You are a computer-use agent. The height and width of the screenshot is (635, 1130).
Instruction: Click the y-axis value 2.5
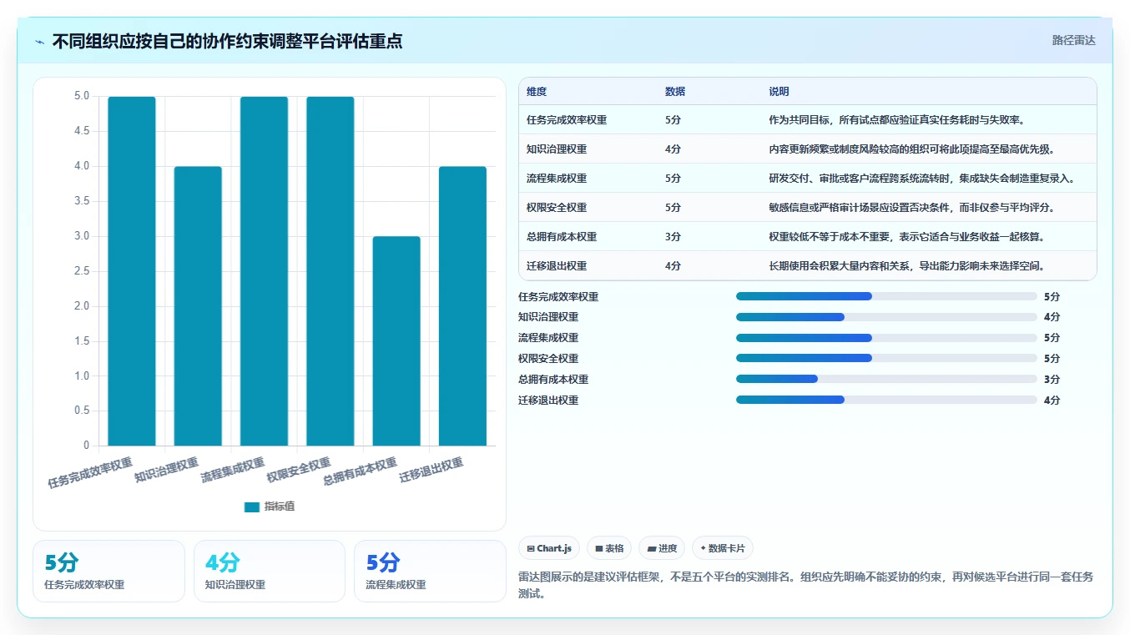[81, 271]
